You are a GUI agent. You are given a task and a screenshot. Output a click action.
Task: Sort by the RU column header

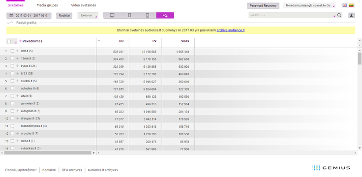(x=121, y=41)
